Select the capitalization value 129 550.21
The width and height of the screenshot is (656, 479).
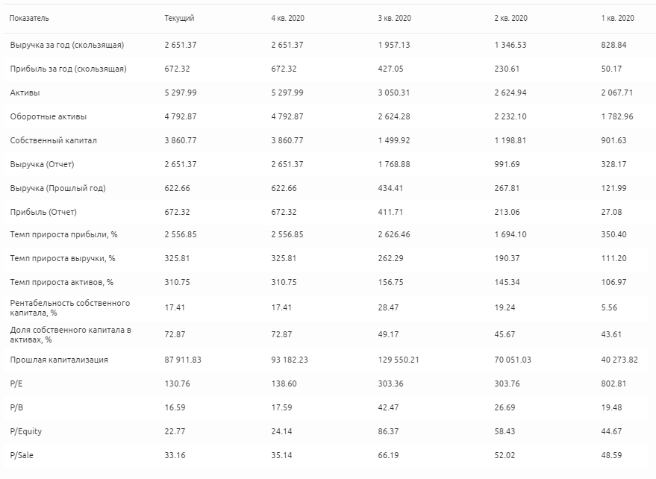click(x=399, y=360)
